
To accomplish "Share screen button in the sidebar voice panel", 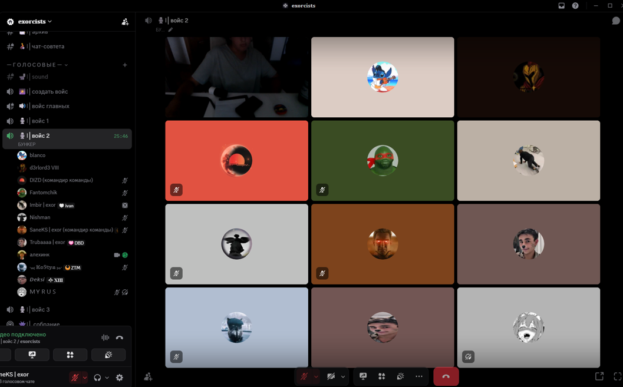I will click(32, 355).
